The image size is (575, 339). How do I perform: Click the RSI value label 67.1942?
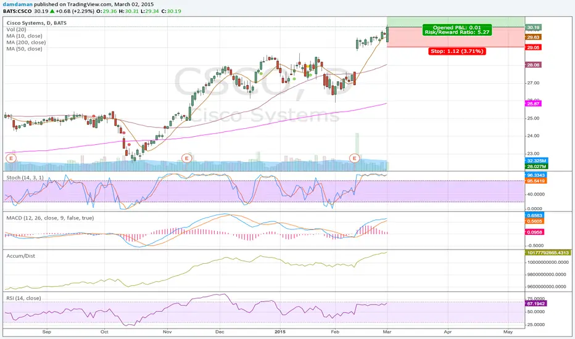(x=536, y=303)
